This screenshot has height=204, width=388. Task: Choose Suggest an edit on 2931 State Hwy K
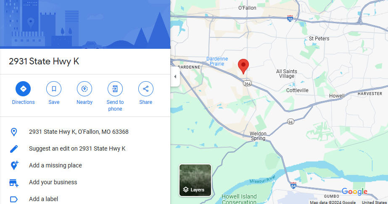click(77, 148)
